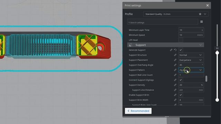Click the lower handle of the layer slider

click(217, 100)
